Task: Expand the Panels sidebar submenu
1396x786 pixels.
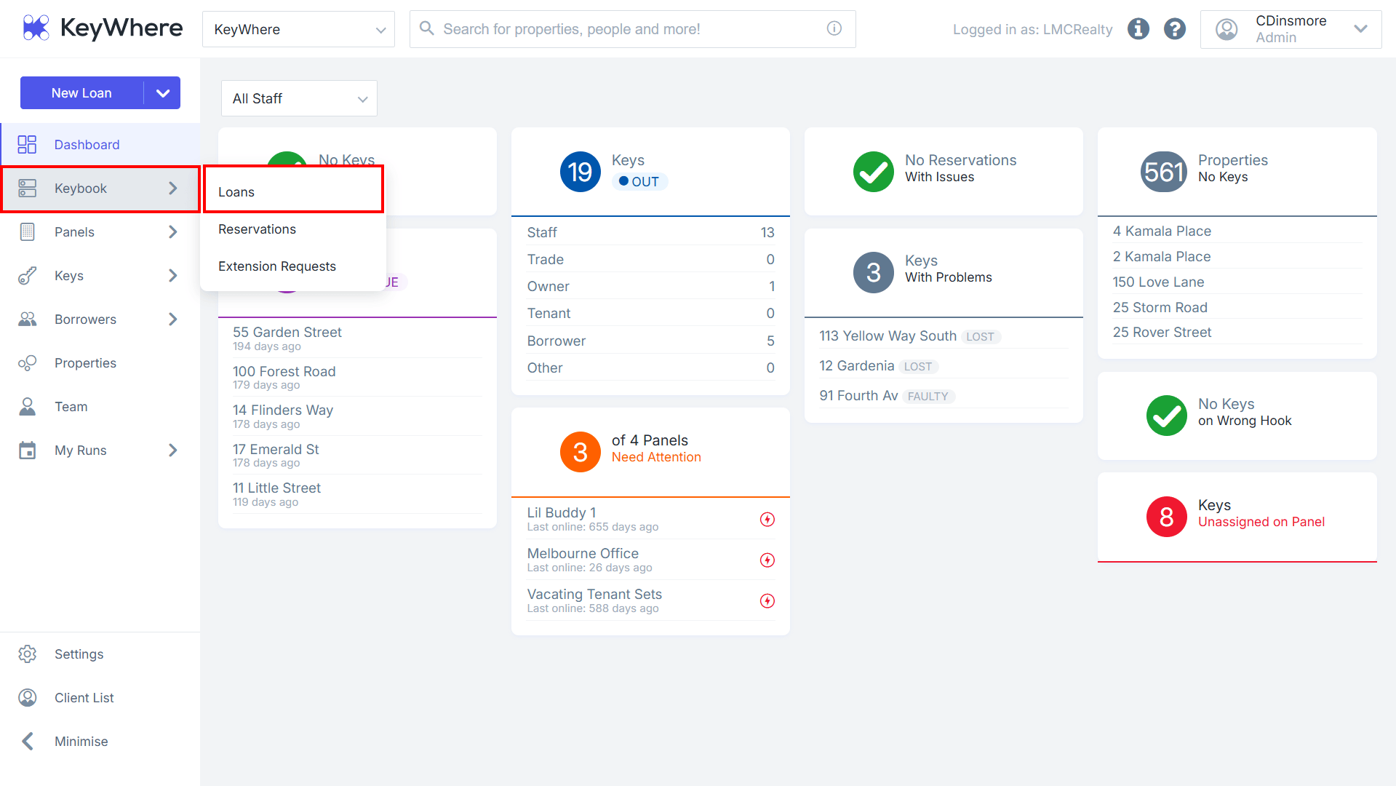Action: [x=173, y=232]
